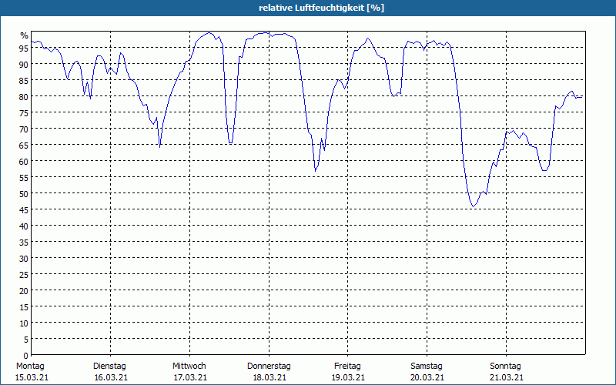Screen dimensions: 616x385
Task: Click the '15.03.21' date label
Action: (32, 377)
